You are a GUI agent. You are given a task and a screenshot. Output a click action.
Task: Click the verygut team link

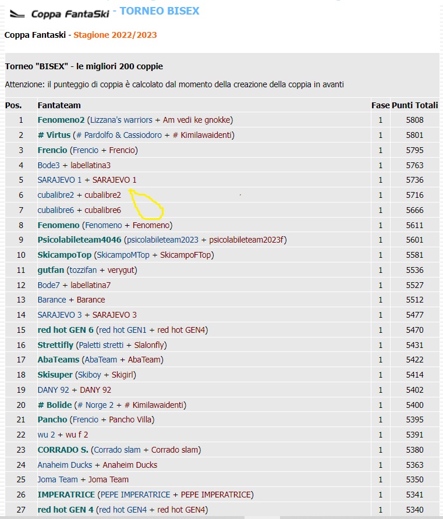pyautogui.click(x=121, y=270)
